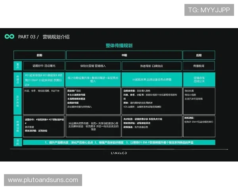Screen dimensions: 238x190
Task: Click the '目的' row label
Action: [18, 142]
